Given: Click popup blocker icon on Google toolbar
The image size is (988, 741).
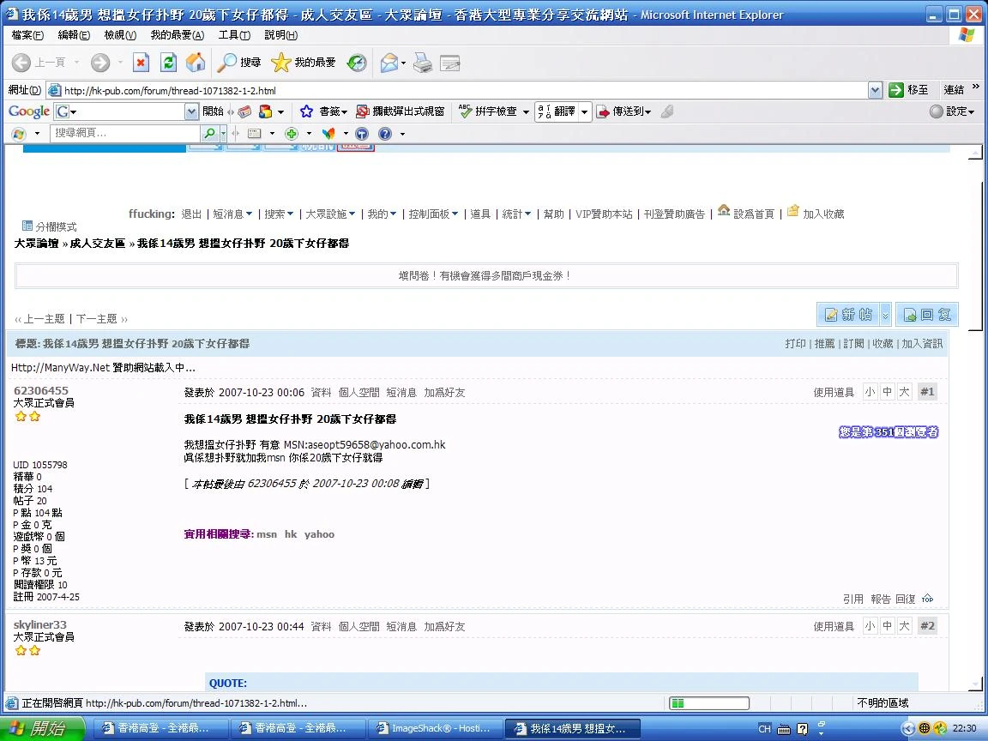Looking at the screenshot, I should [x=362, y=111].
